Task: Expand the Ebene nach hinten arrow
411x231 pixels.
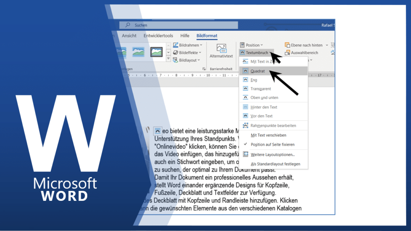Action: 327,45
